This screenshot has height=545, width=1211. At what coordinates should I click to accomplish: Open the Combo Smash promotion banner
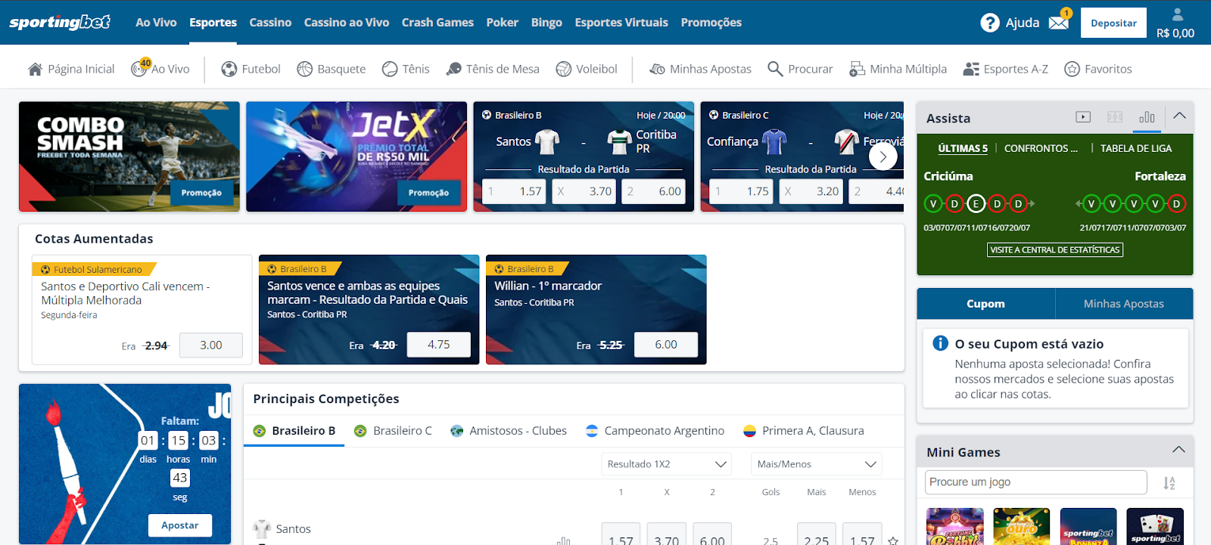(x=129, y=156)
